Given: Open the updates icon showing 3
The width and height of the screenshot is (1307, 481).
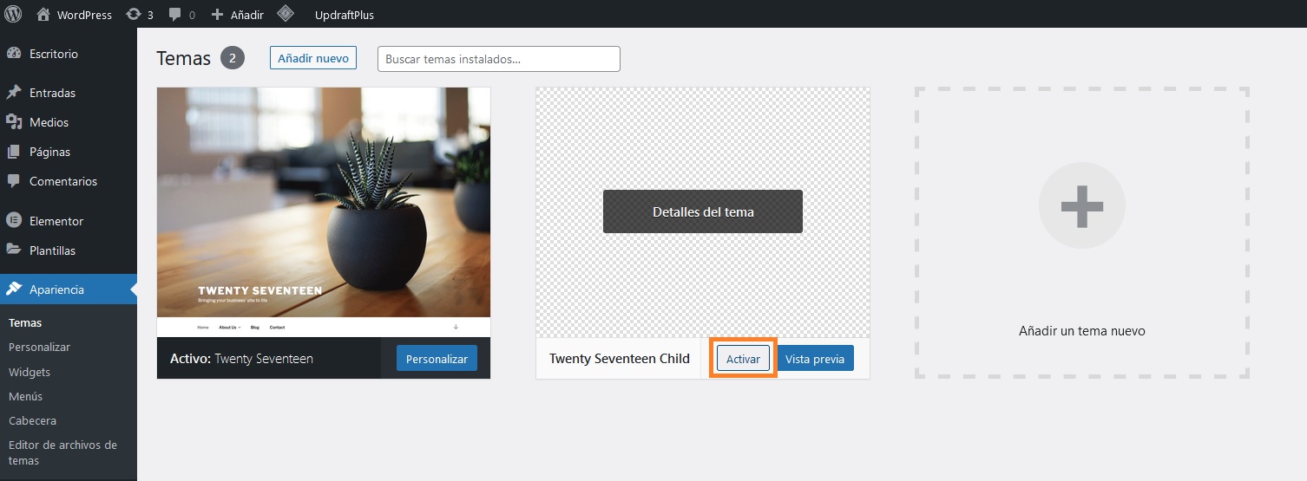Looking at the screenshot, I should [x=134, y=15].
